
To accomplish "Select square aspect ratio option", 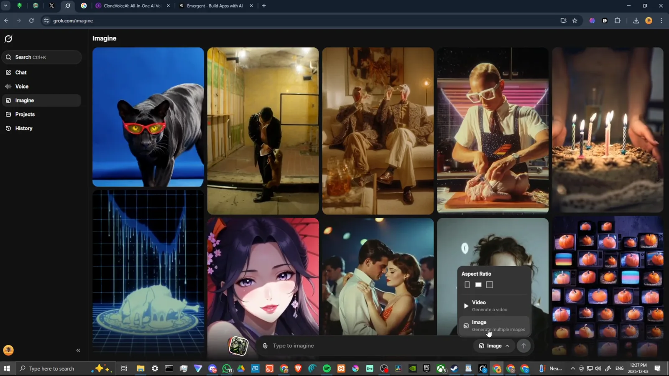I will (490, 285).
